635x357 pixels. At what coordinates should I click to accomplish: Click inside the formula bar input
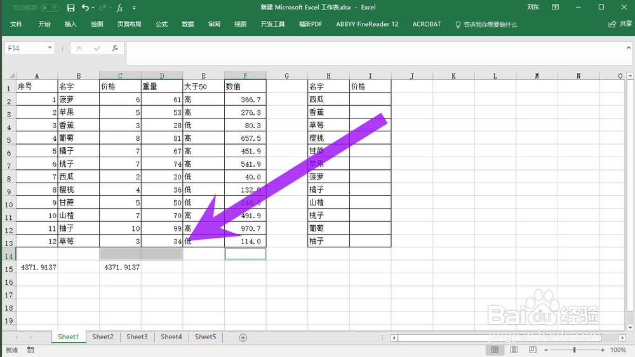coord(376,53)
